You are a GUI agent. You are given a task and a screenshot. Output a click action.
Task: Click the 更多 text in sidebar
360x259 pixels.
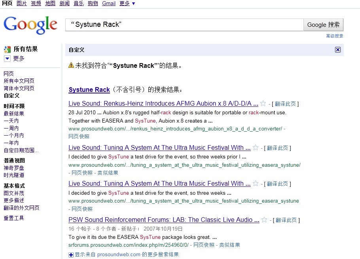pyautogui.click(x=19, y=59)
